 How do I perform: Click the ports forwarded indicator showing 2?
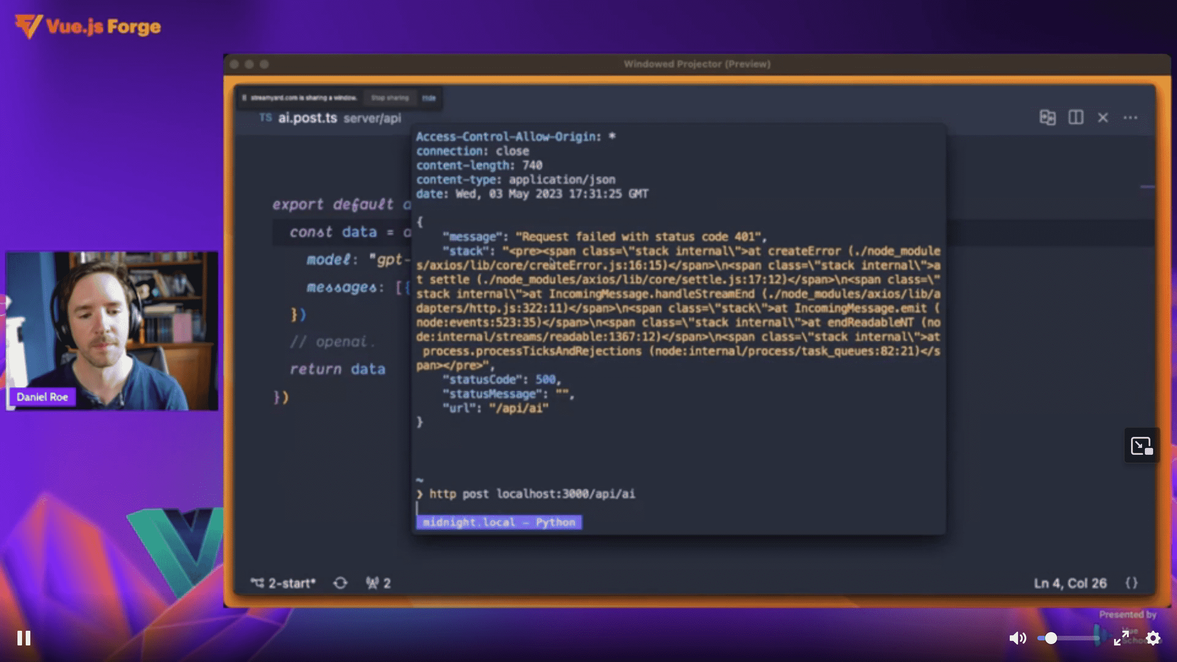tap(378, 583)
